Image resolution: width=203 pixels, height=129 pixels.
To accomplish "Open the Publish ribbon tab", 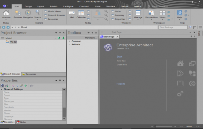I will (53, 6).
